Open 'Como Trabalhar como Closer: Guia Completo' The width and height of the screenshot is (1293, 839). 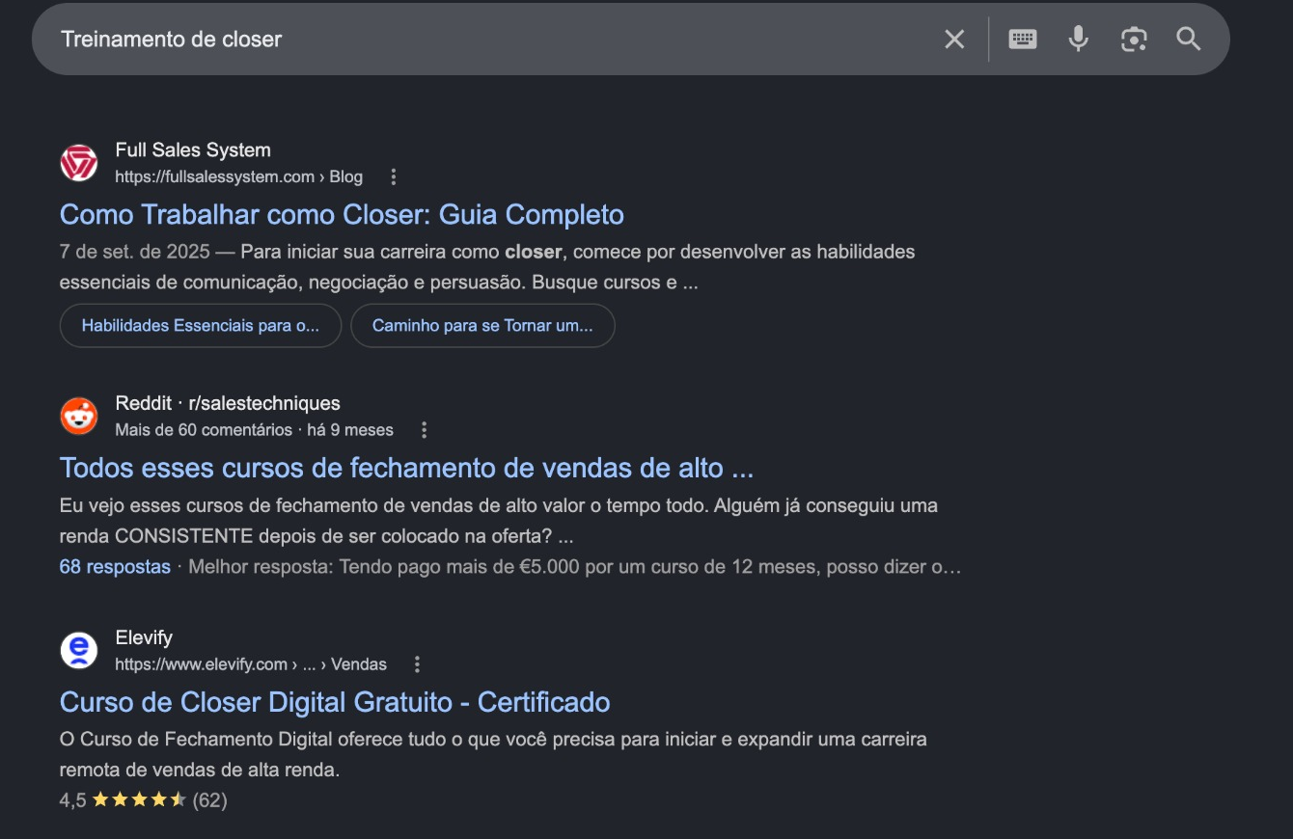point(342,214)
